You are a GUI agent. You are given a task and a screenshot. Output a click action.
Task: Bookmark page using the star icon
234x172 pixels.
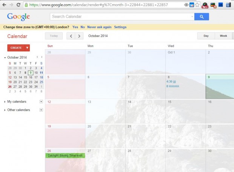tap(197, 5)
